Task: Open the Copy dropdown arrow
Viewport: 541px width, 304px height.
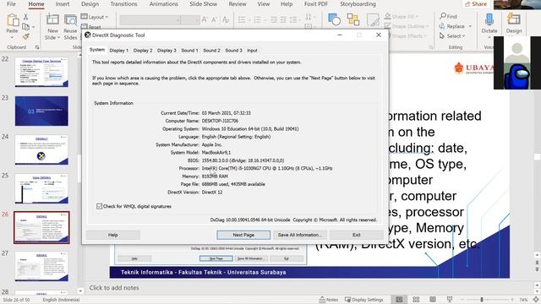Action: click(x=33, y=26)
